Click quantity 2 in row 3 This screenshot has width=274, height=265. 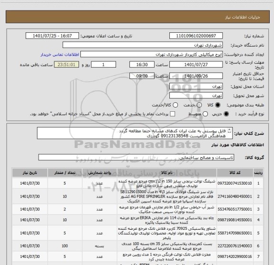coord(65,209)
